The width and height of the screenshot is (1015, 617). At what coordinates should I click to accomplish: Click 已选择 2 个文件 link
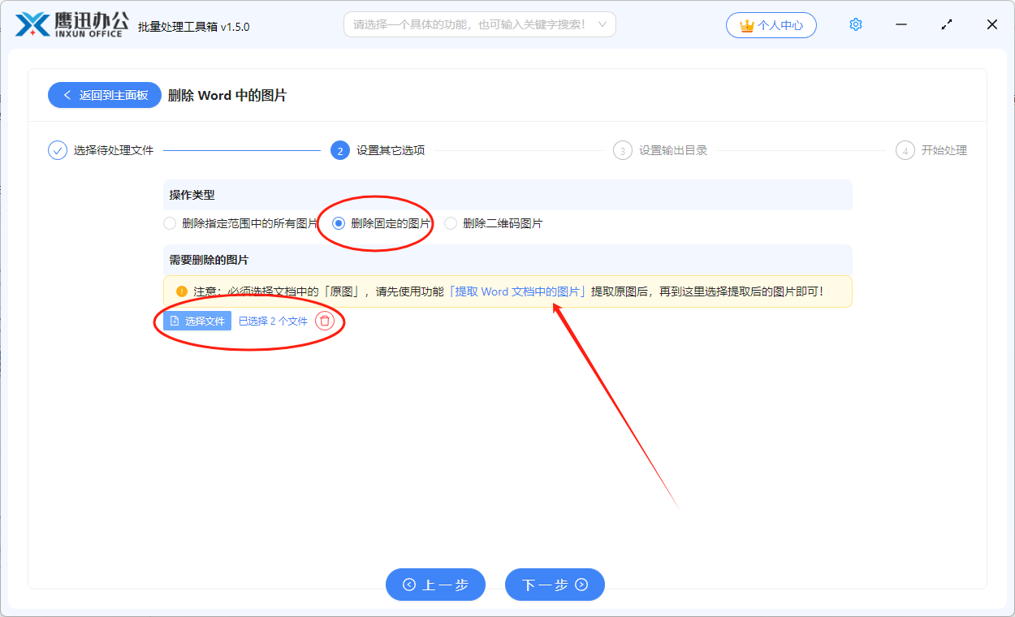coord(273,321)
